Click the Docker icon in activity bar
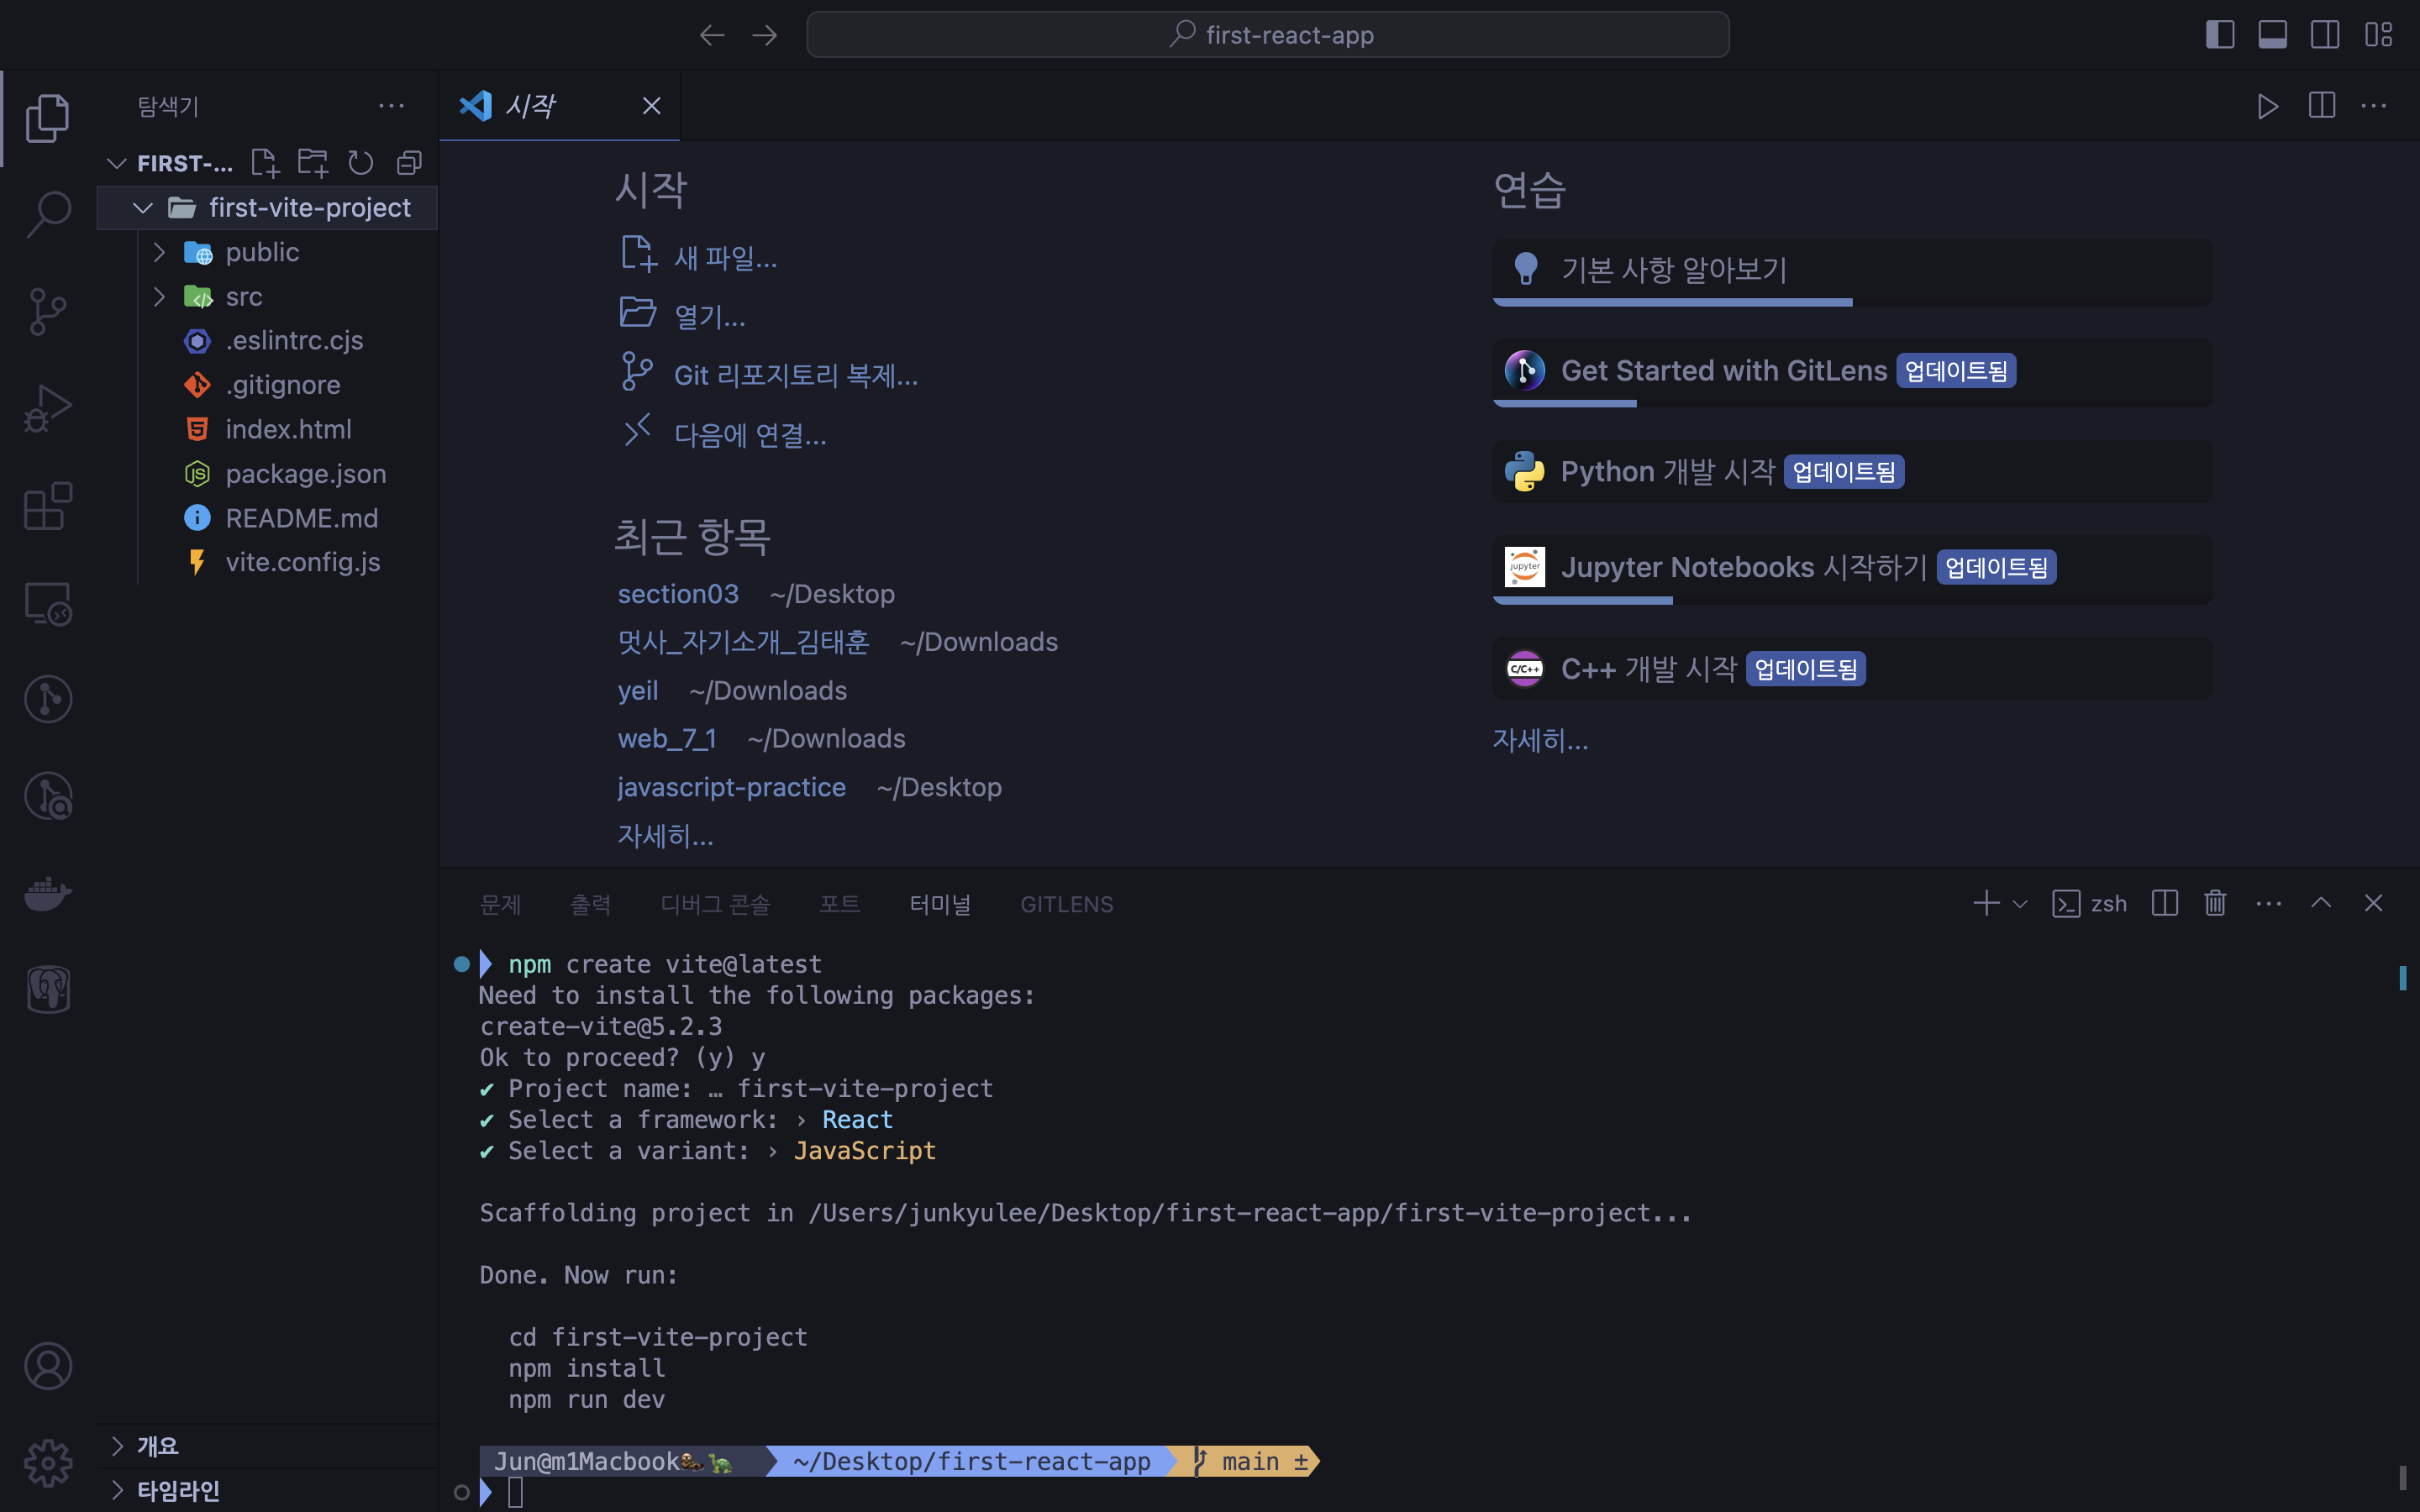The height and width of the screenshot is (1512, 2420). 47,892
